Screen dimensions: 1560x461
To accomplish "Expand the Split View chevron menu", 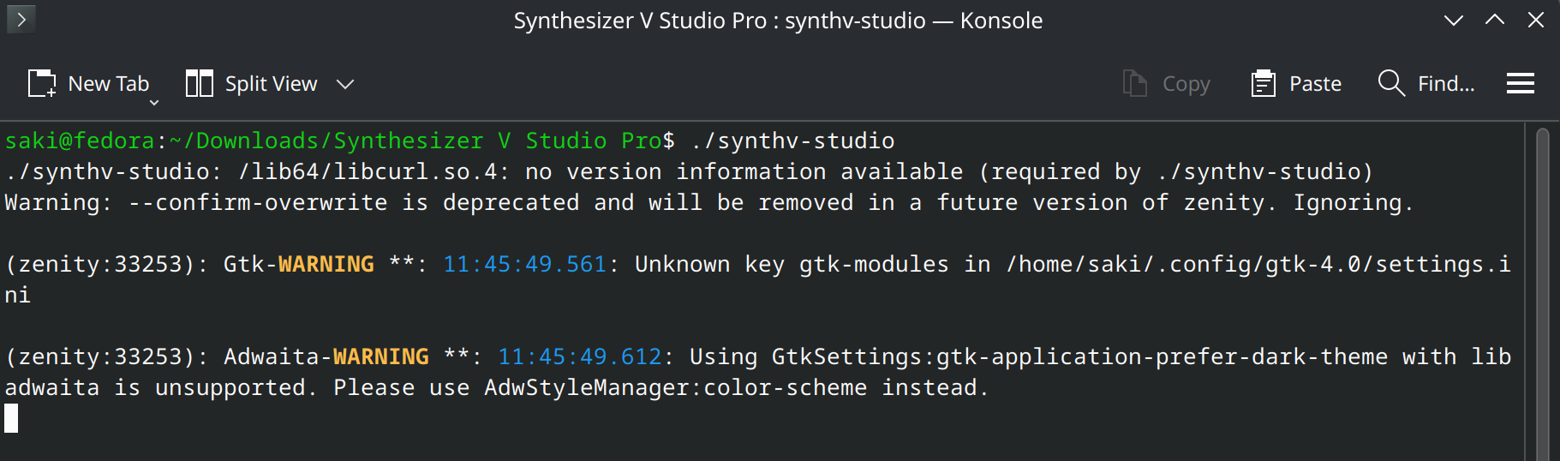I will point(345,84).
